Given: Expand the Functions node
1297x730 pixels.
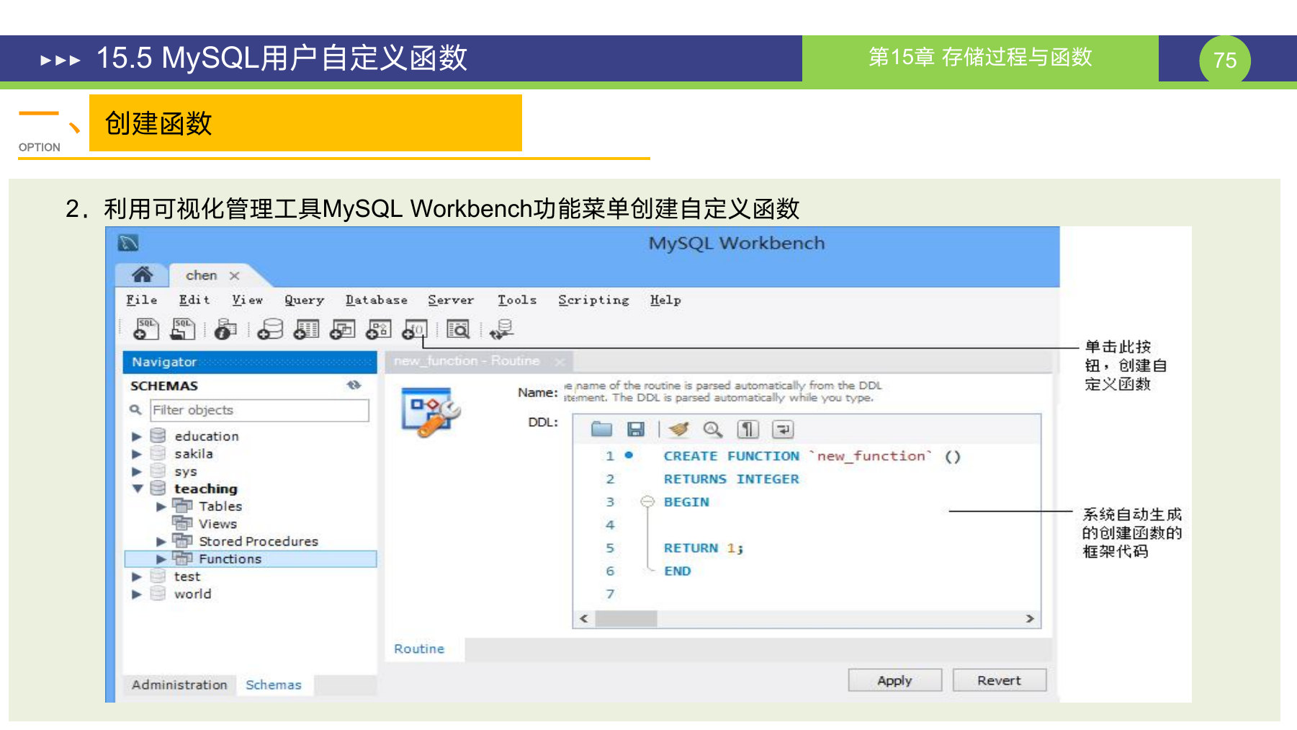Looking at the screenshot, I should (x=161, y=558).
